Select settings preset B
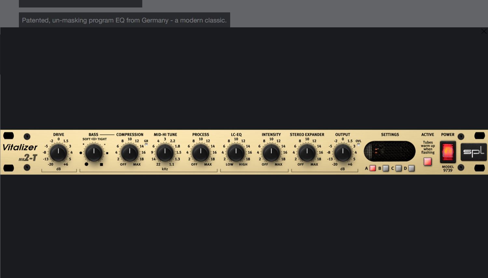488x278 pixels. pos(386,168)
